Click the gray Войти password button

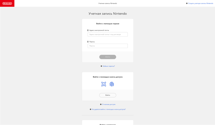(x=107, y=57)
